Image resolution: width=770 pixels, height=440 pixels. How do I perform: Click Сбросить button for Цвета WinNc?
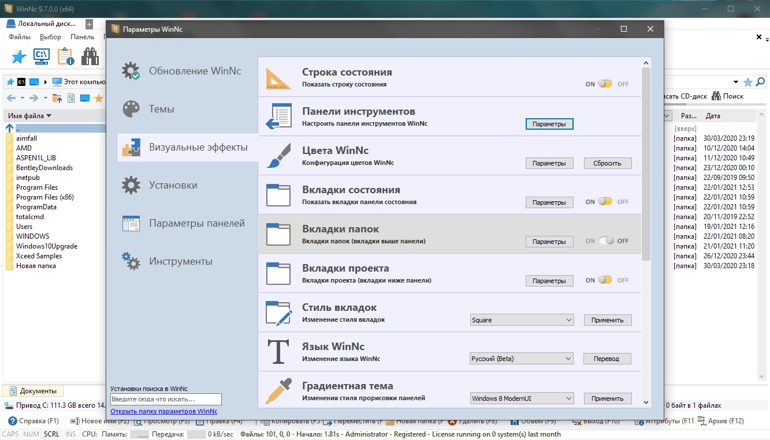(x=607, y=163)
